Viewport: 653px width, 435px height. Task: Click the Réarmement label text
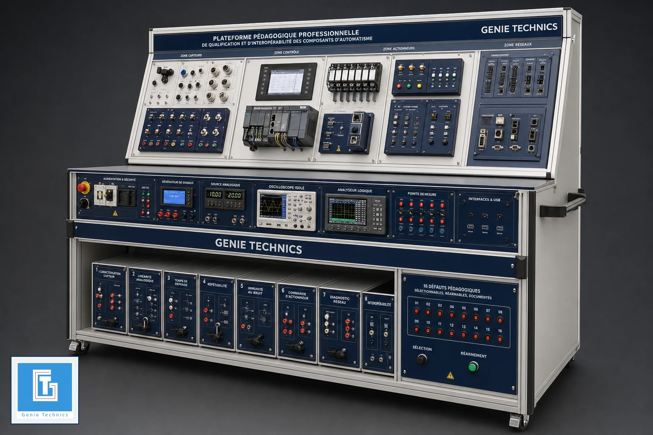tap(474, 355)
